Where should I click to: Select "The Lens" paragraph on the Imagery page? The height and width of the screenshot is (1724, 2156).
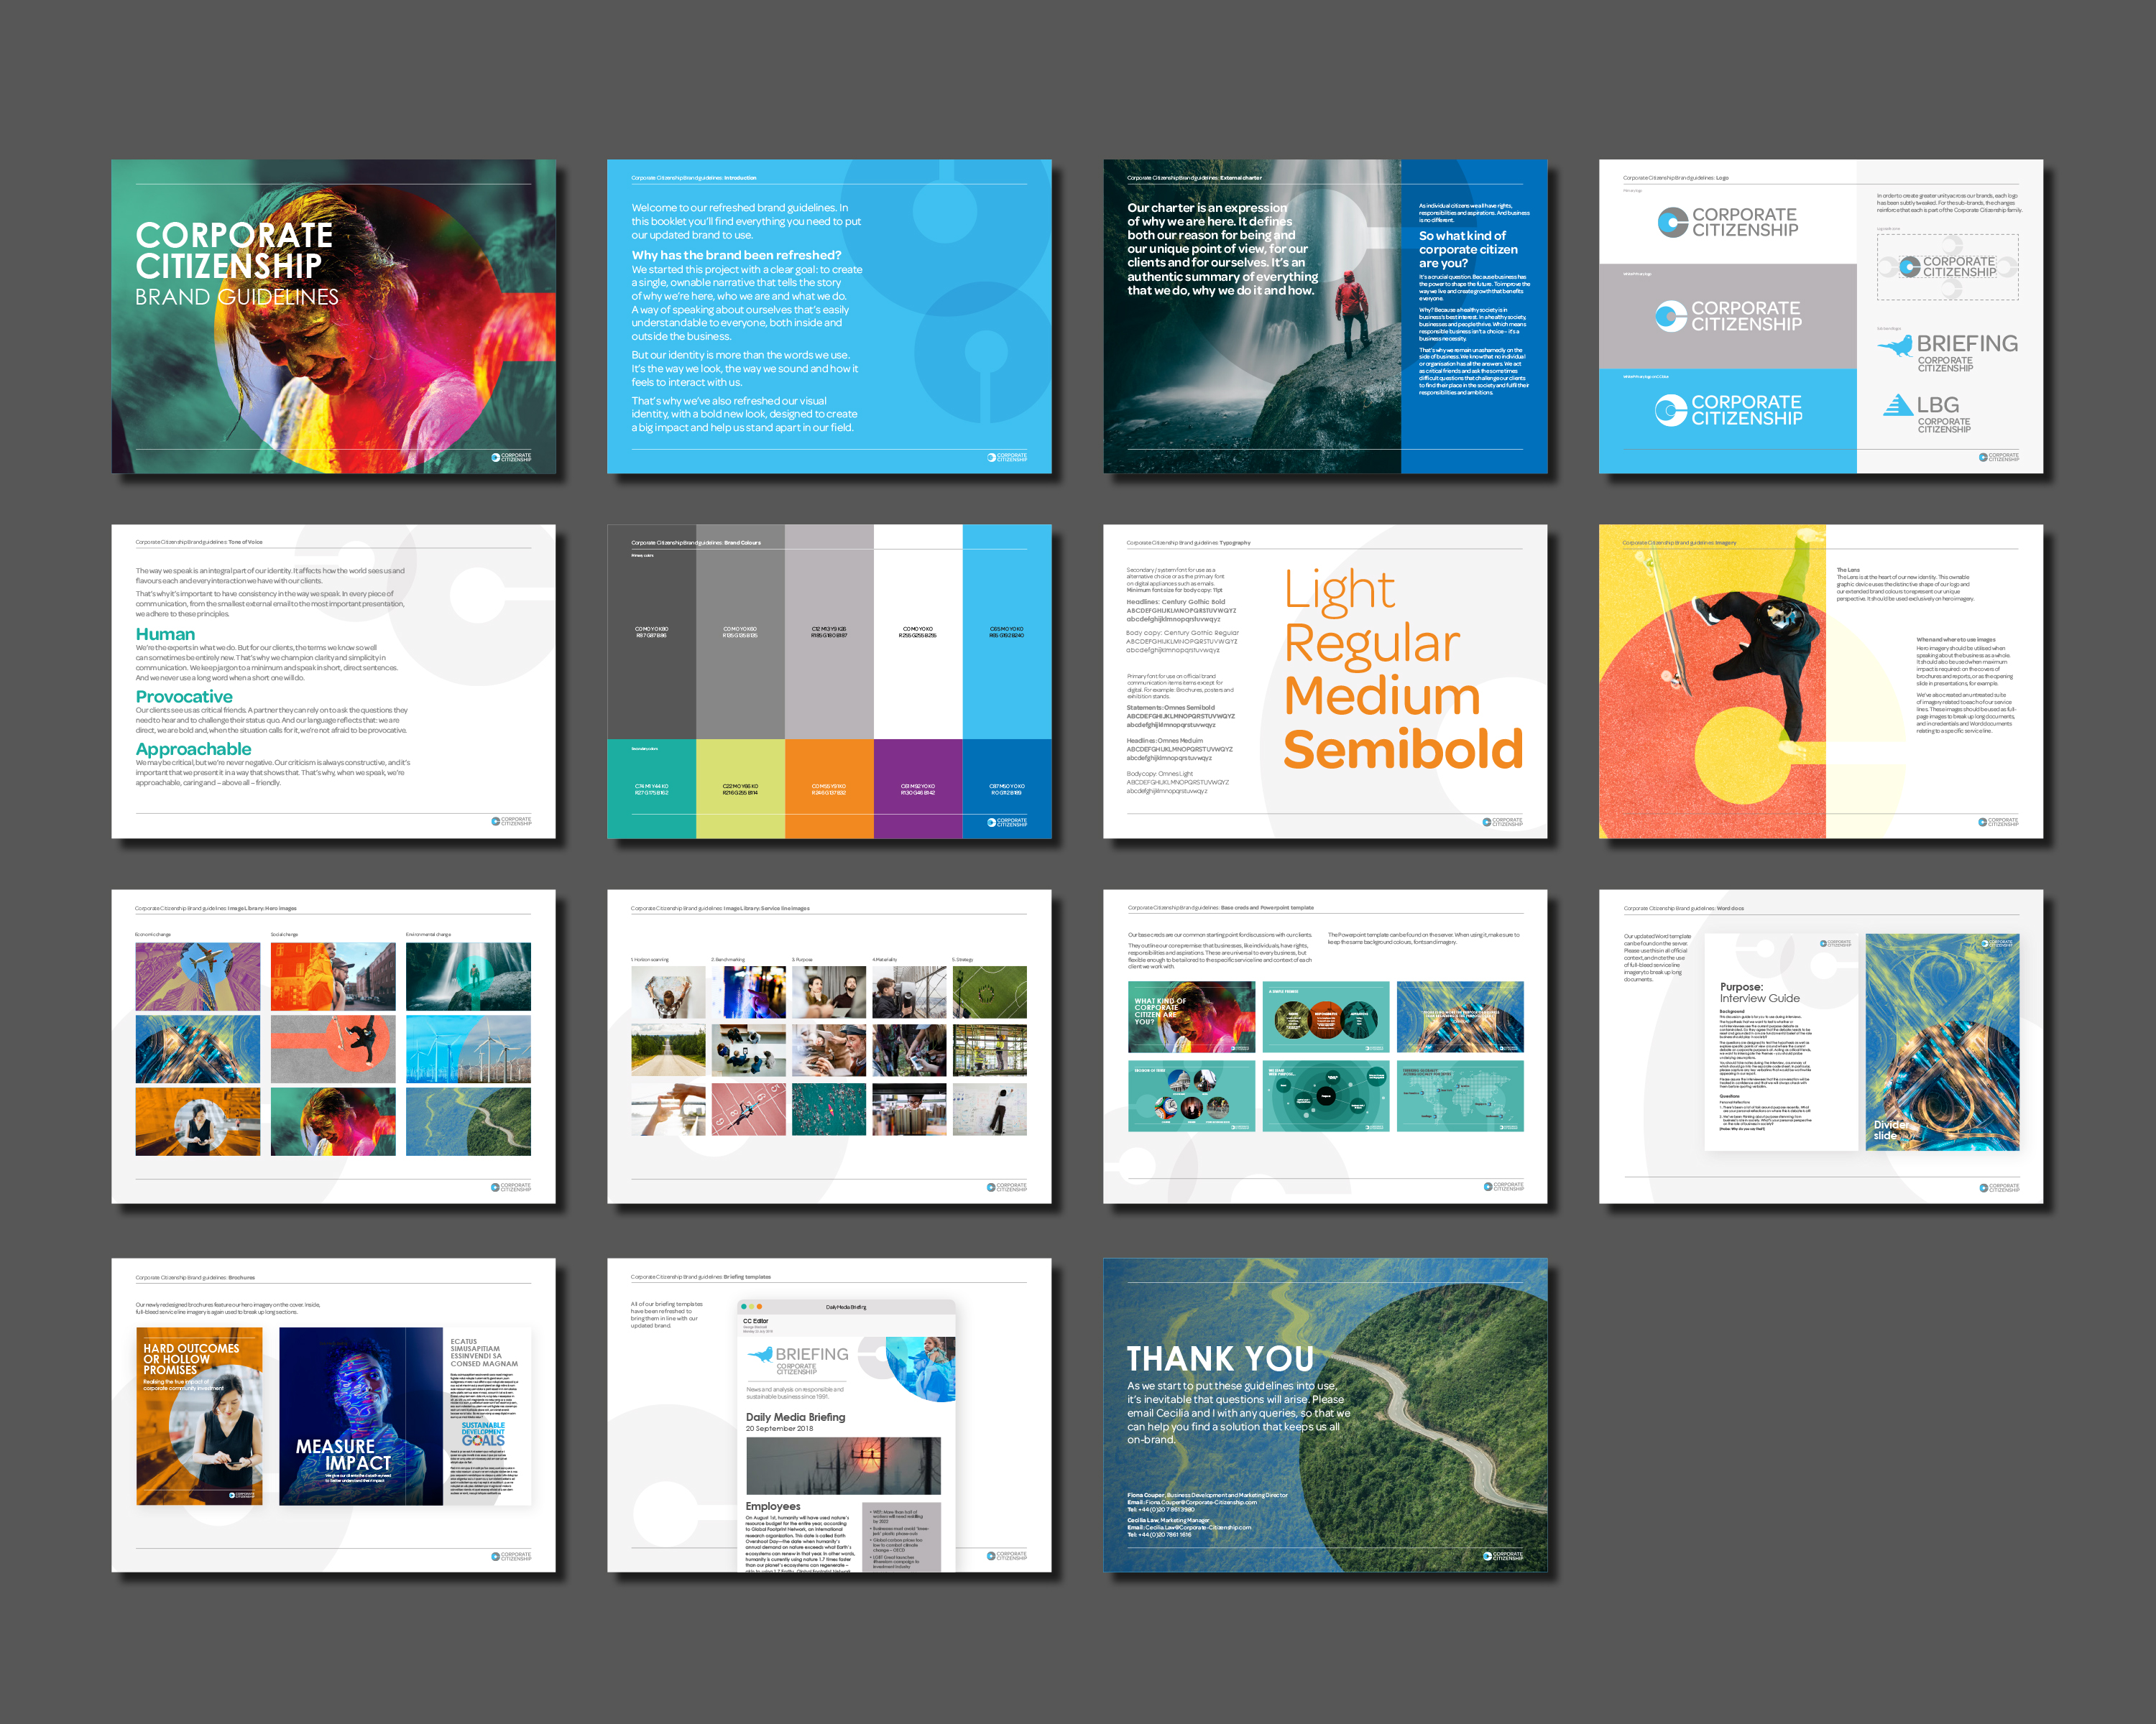point(1905,585)
